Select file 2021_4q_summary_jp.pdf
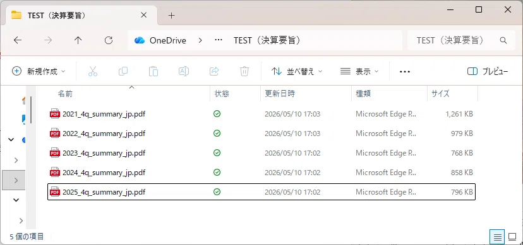Screen dimensions: 523x245 [x=104, y=114]
